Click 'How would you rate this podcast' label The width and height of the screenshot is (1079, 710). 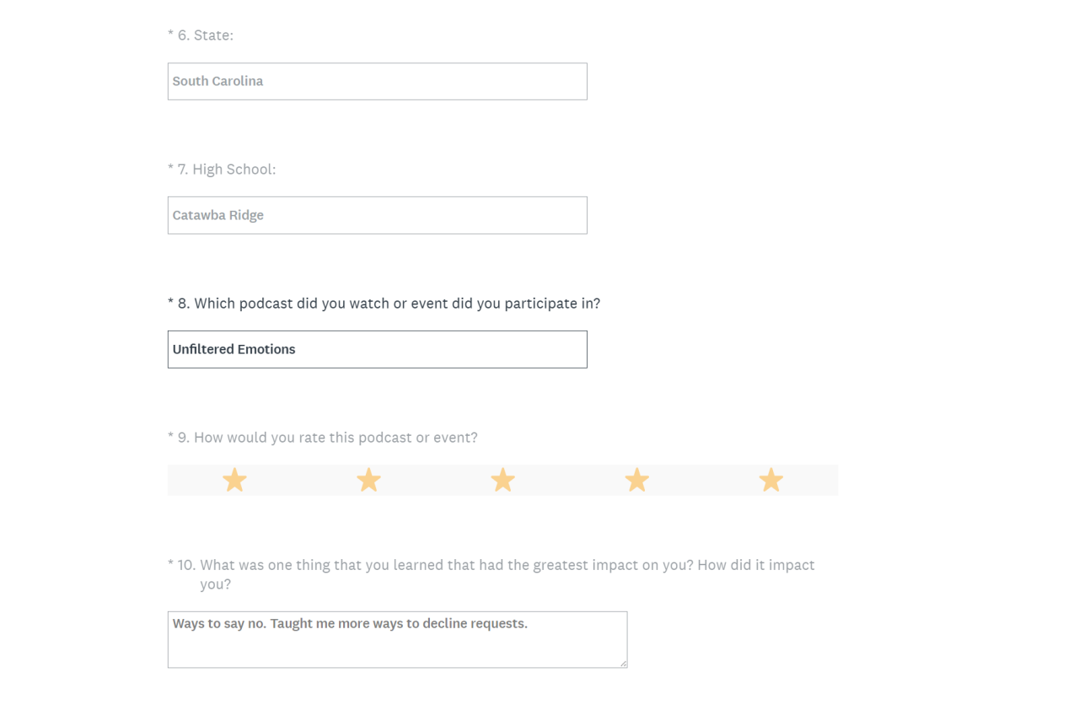[x=335, y=438]
